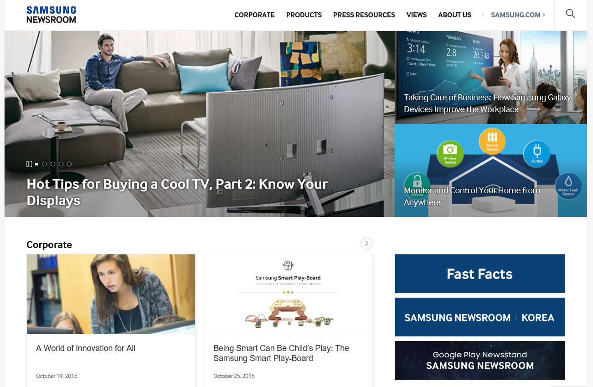Open the Samsung Smart Play-Board article thumbnail
This screenshot has width=593, height=387.
[x=288, y=294]
